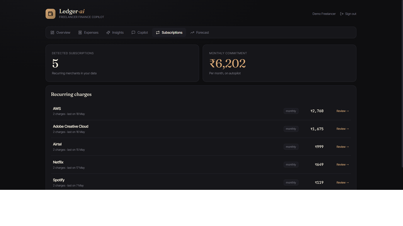The height and width of the screenshot is (226, 403).
Task: Click the detected subscriptions count 5
Action: click(x=55, y=63)
